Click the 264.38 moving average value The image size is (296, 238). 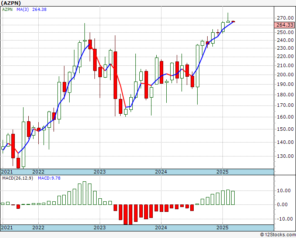(39, 9)
